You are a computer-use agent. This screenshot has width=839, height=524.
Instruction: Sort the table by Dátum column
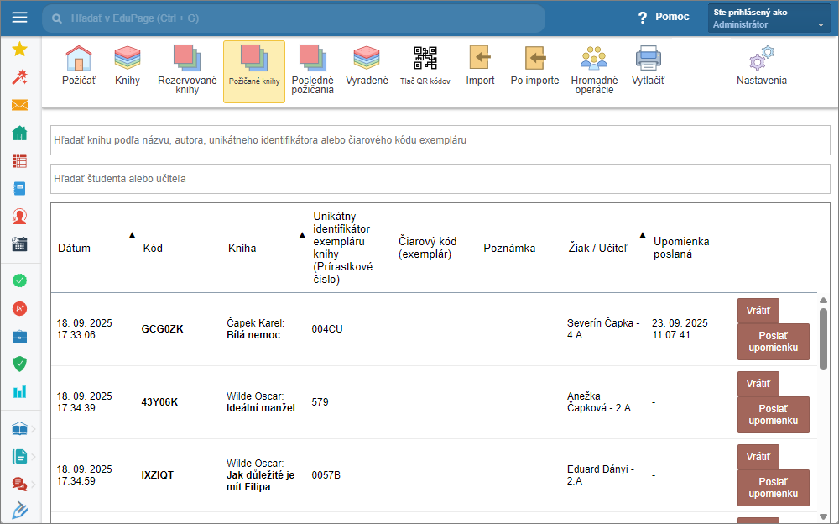pyautogui.click(x=74, y=248)
